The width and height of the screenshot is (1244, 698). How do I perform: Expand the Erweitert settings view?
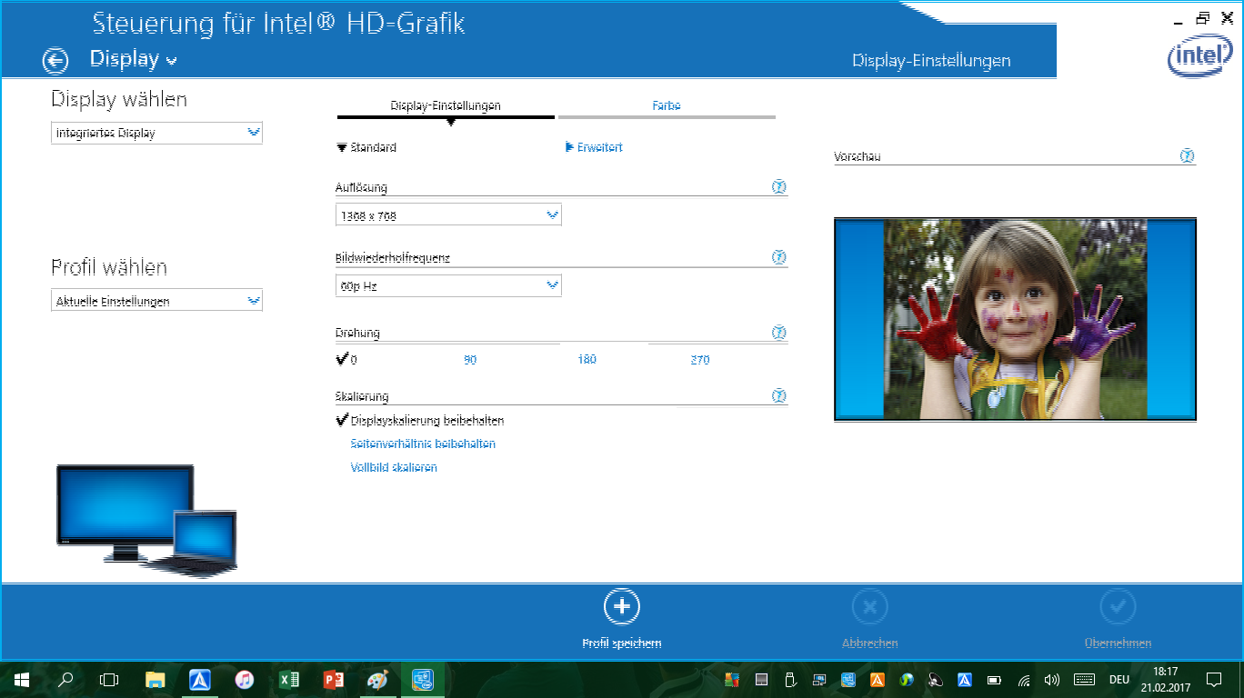tap(594, 147)
